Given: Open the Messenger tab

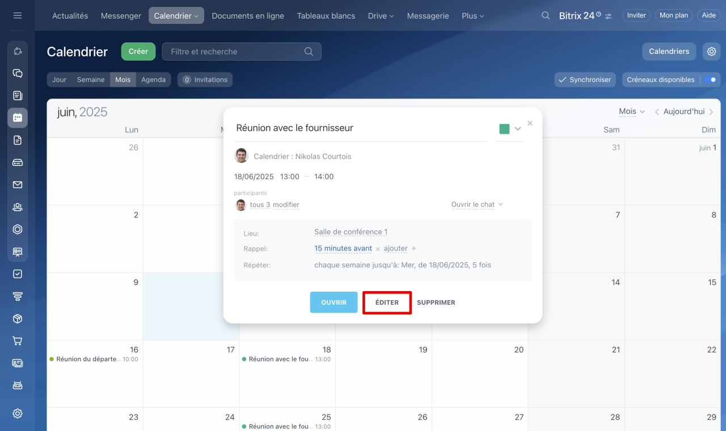Looking at the screenshot, I should [121, 16].
